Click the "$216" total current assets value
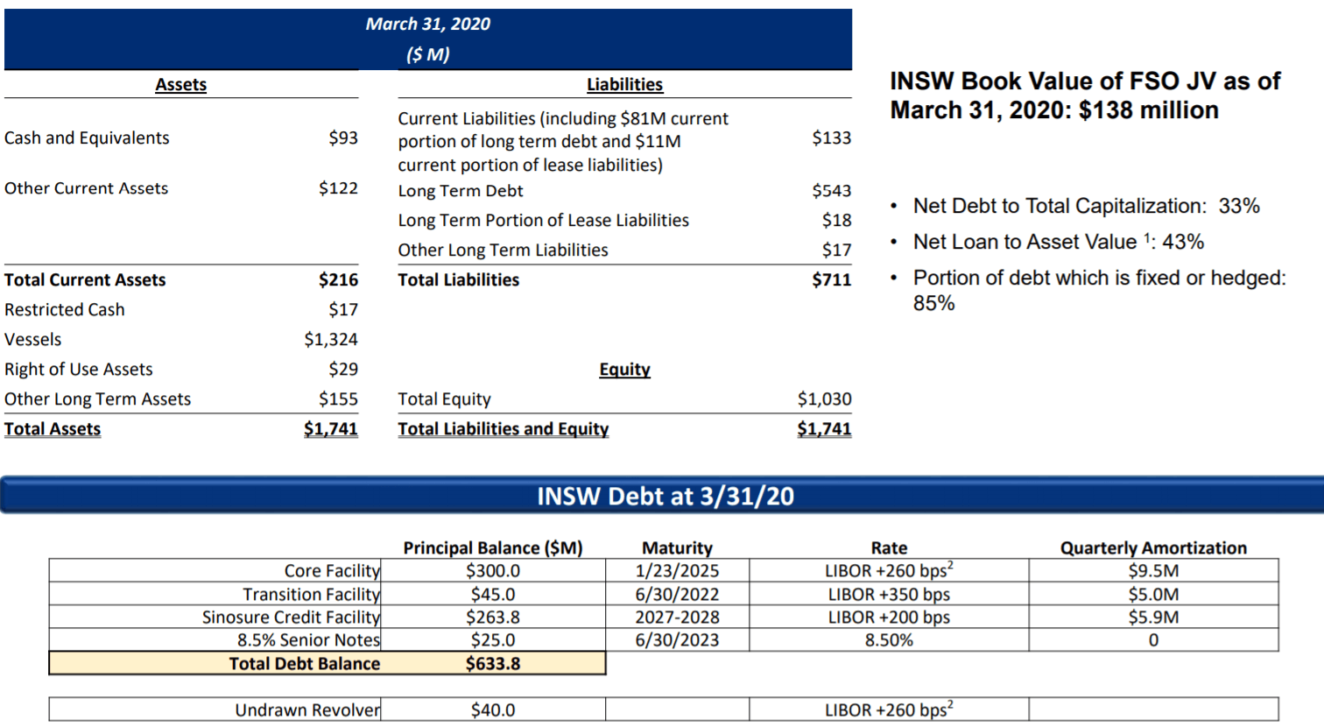 pos(338,279)
